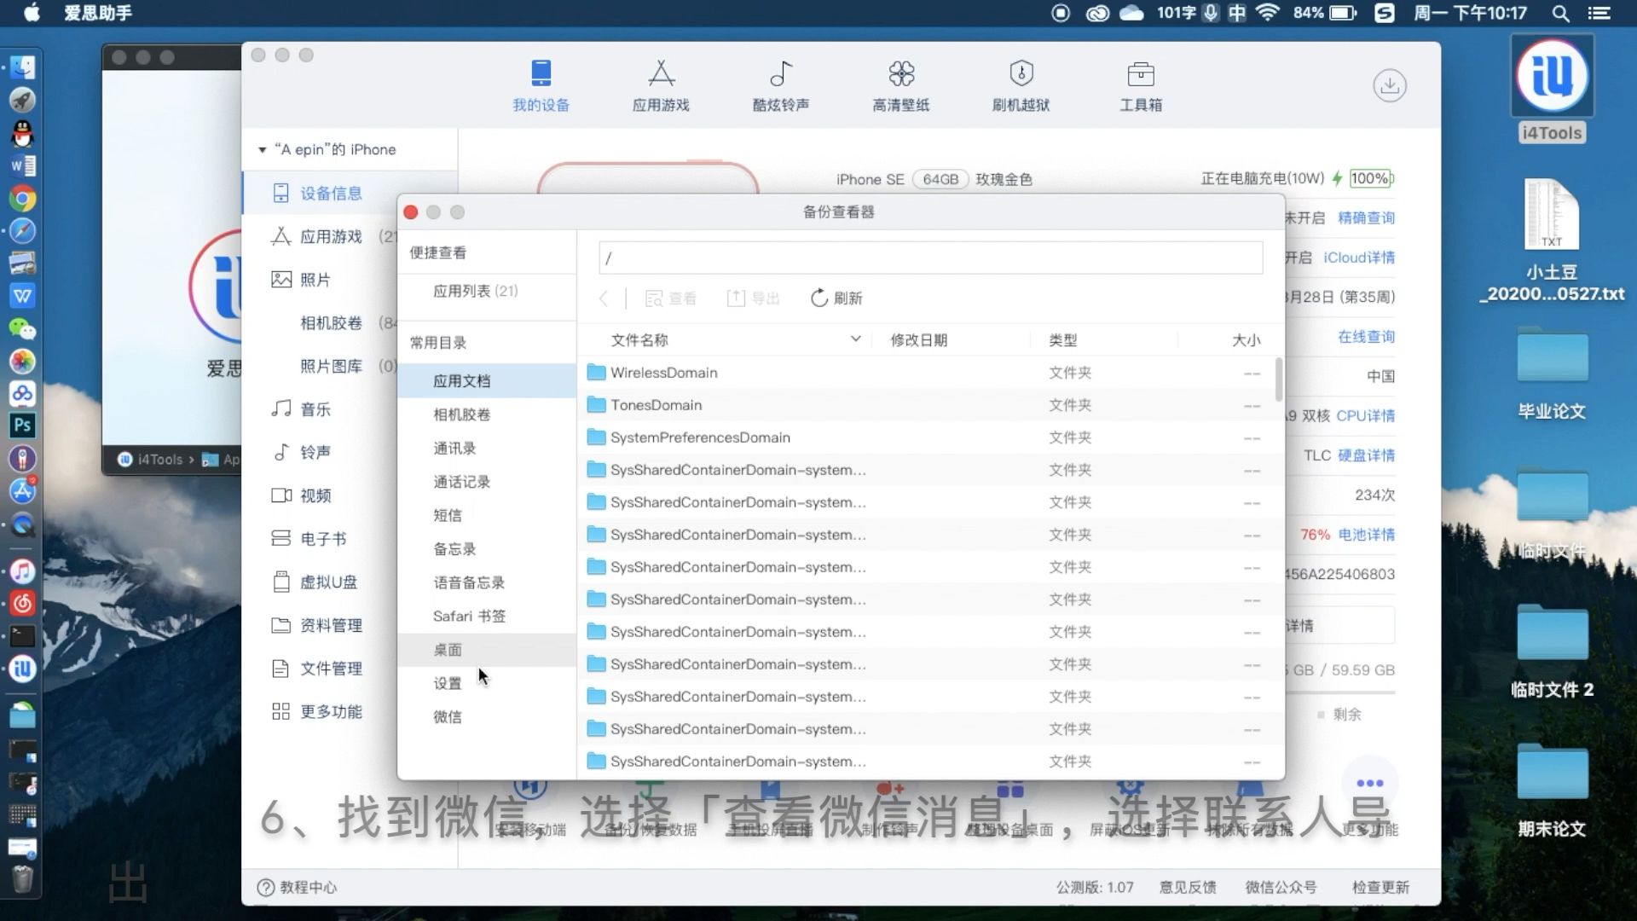Click the 铃声 sidebar icon

(281, 452)
